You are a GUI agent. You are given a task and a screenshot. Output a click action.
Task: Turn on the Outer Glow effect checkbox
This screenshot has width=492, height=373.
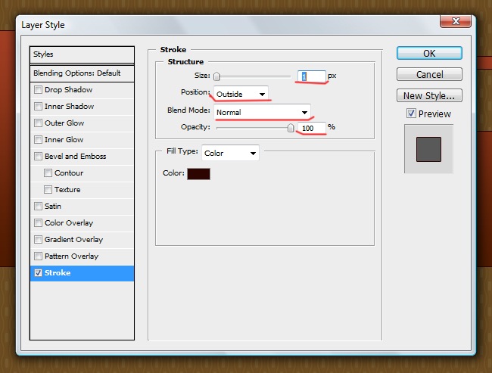39,123
